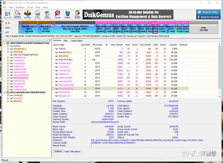Screen dimensions: 223x163
Task: Open the Tools menu
Action: 30,7
